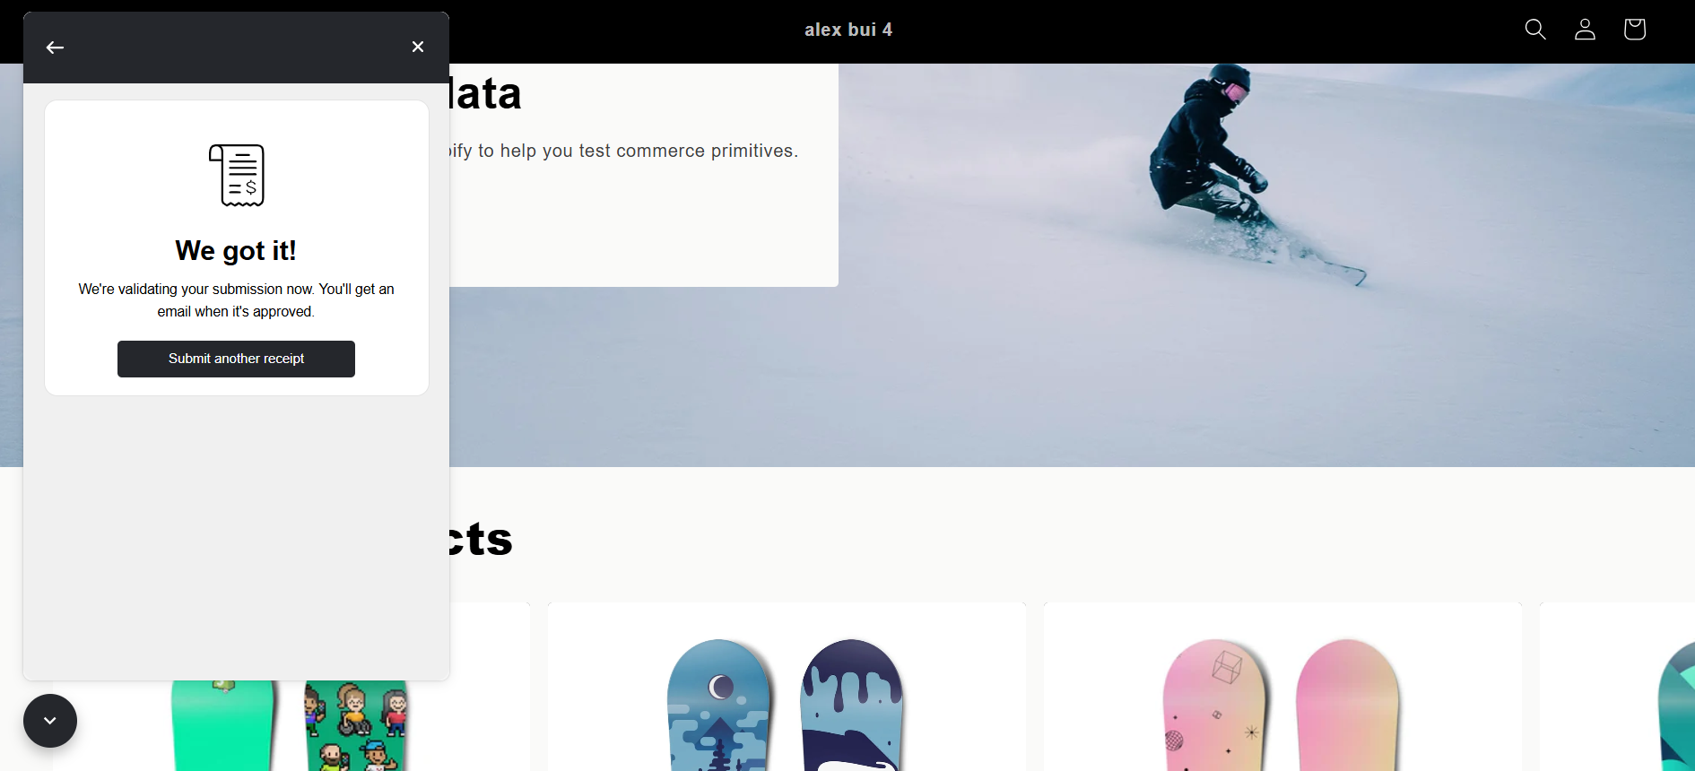
Task: Click the teal snowboard at right edge
Action: 1675,708
